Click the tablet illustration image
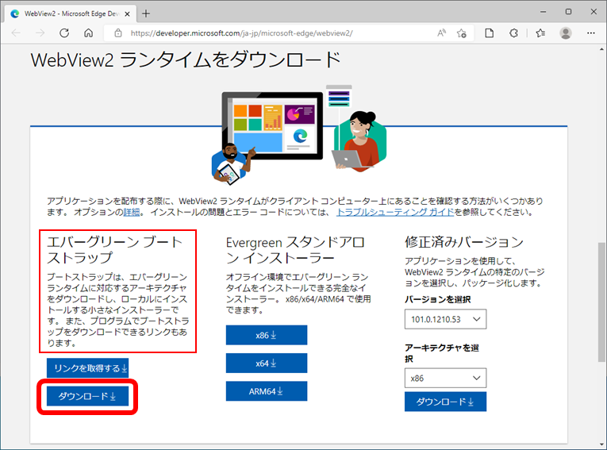Viewport: 607px width, 450px height. [272, 125]
